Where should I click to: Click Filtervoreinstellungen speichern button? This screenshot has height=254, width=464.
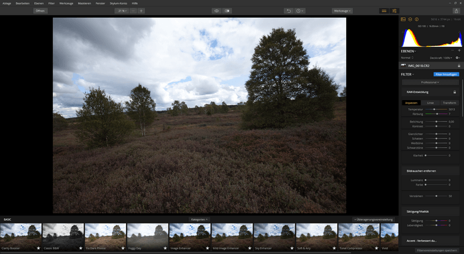point(437,251)
